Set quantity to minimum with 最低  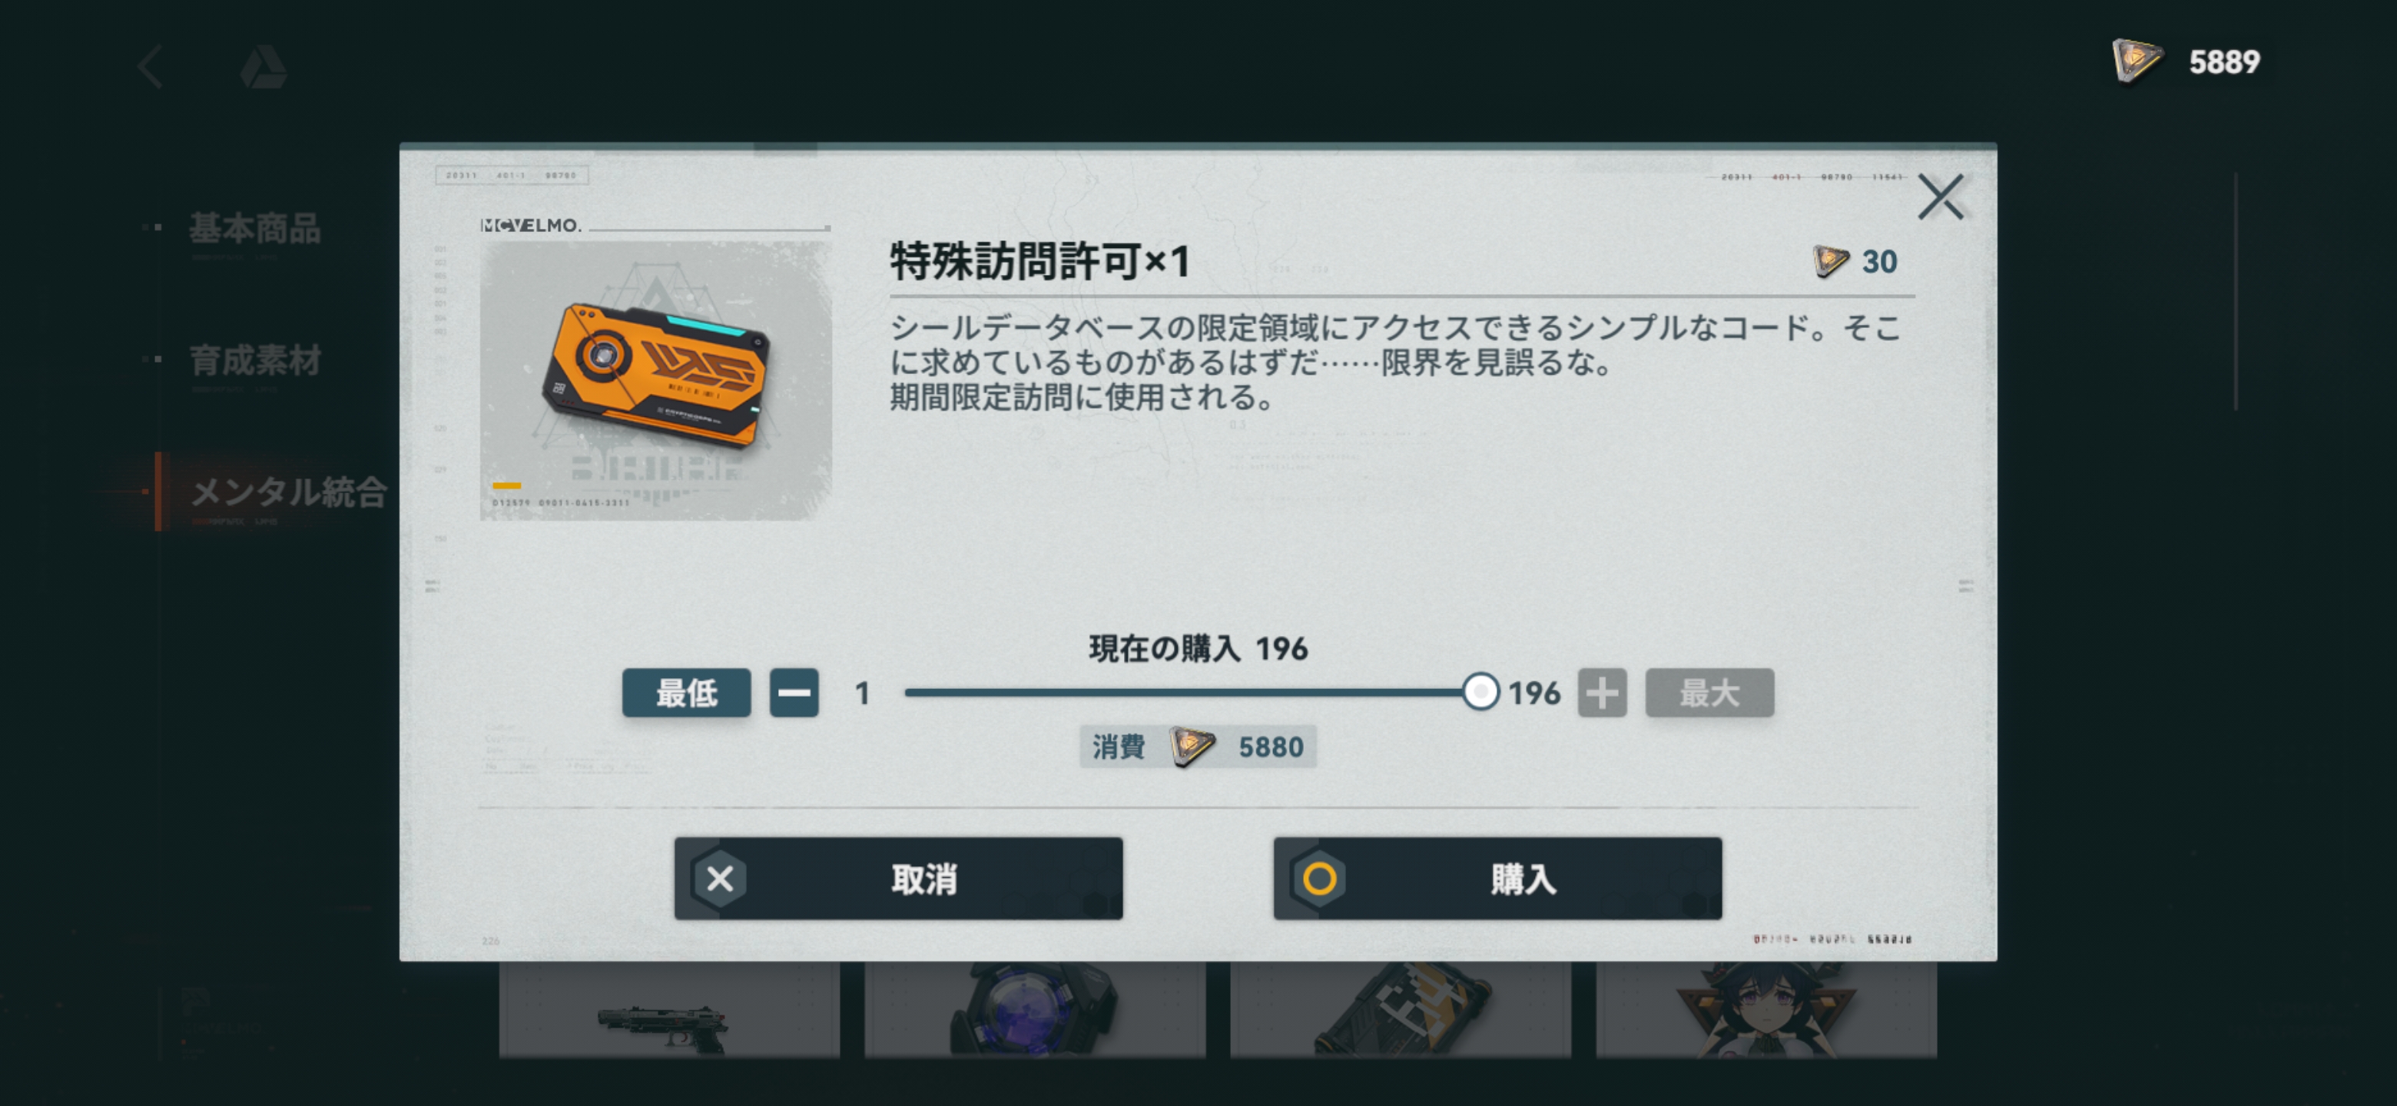[x=687, y=693]
